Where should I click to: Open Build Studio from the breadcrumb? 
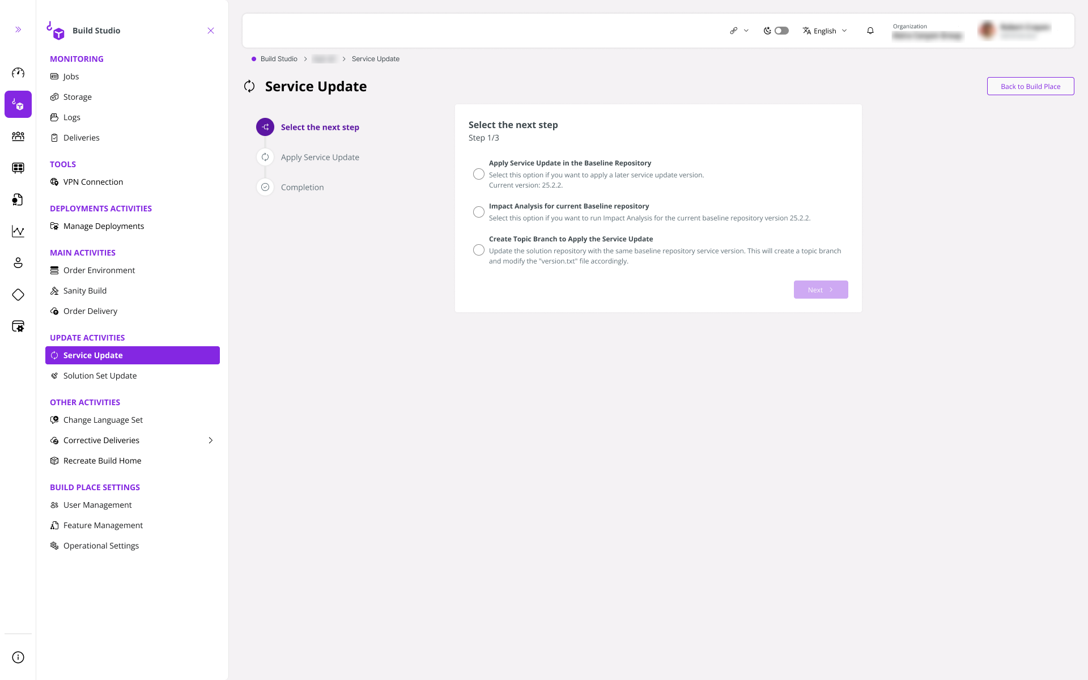[278, 58]
